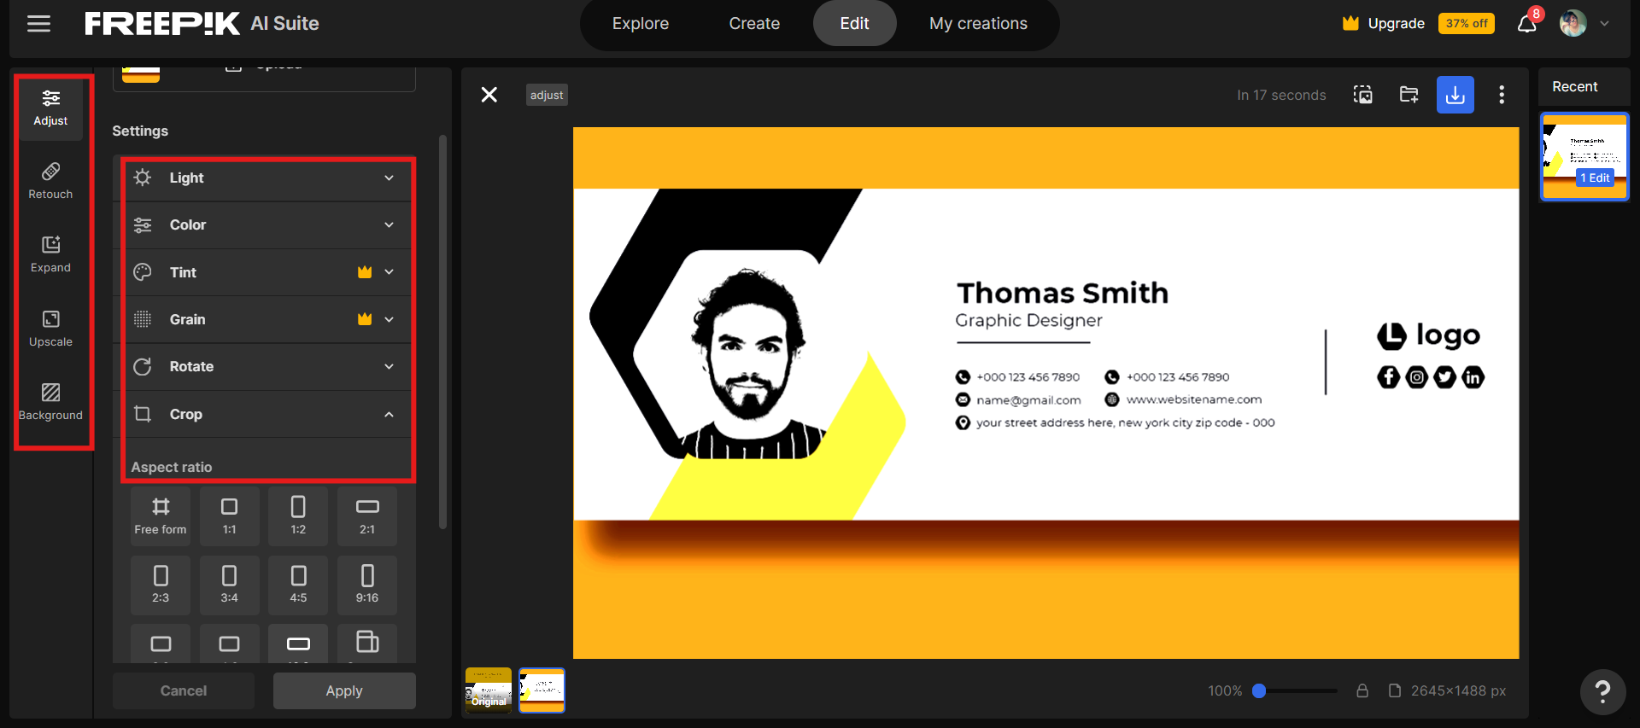Viewport: 1640px width, 728px height.
Task: Select the Background tool
Action: pyautogui.click(x=50, y=403)
